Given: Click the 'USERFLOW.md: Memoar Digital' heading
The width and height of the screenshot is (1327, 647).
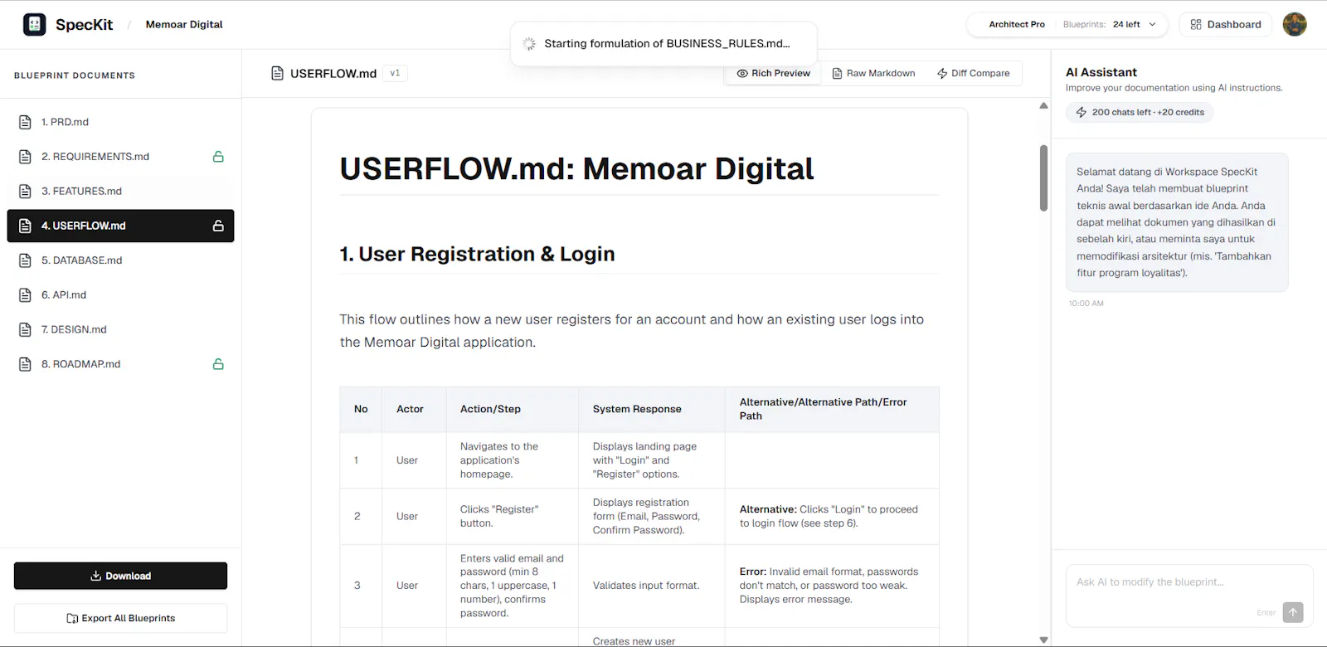Looking at the screenshot, I should (x=576, y=168).
